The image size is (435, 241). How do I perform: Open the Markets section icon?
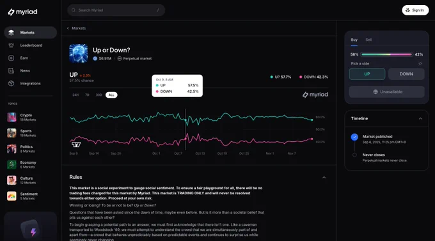click(x=11, y=33)
